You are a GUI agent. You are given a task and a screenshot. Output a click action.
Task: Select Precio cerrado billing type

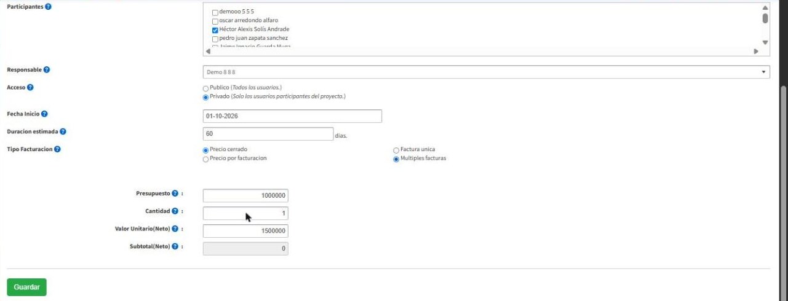[x=205, y=150]
